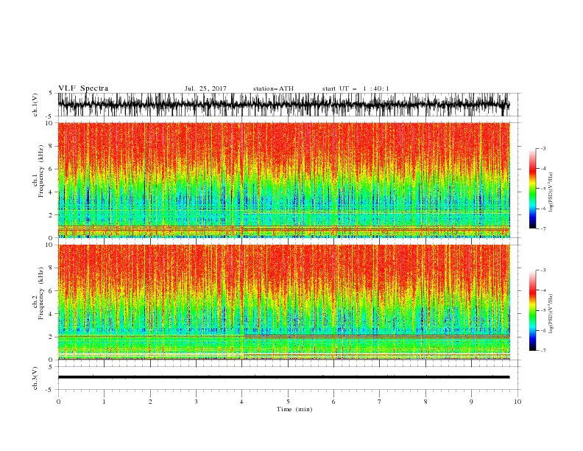Click the time axis tick label '10'
Image resolution: width=583 pixels, height=451 pixels.
tap(517, 402)
